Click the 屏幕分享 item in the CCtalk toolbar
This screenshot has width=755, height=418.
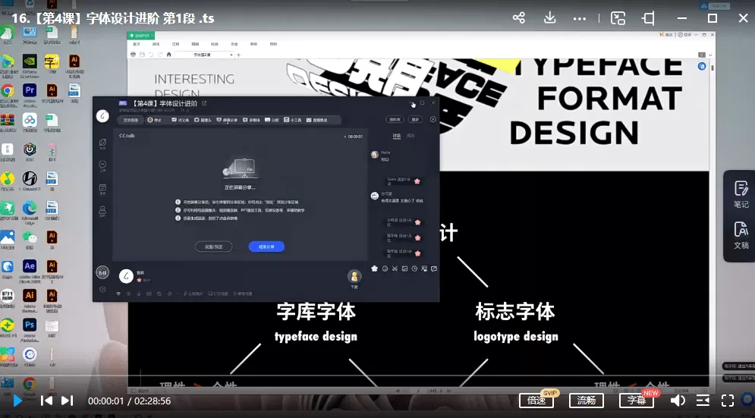coord(227,120)
